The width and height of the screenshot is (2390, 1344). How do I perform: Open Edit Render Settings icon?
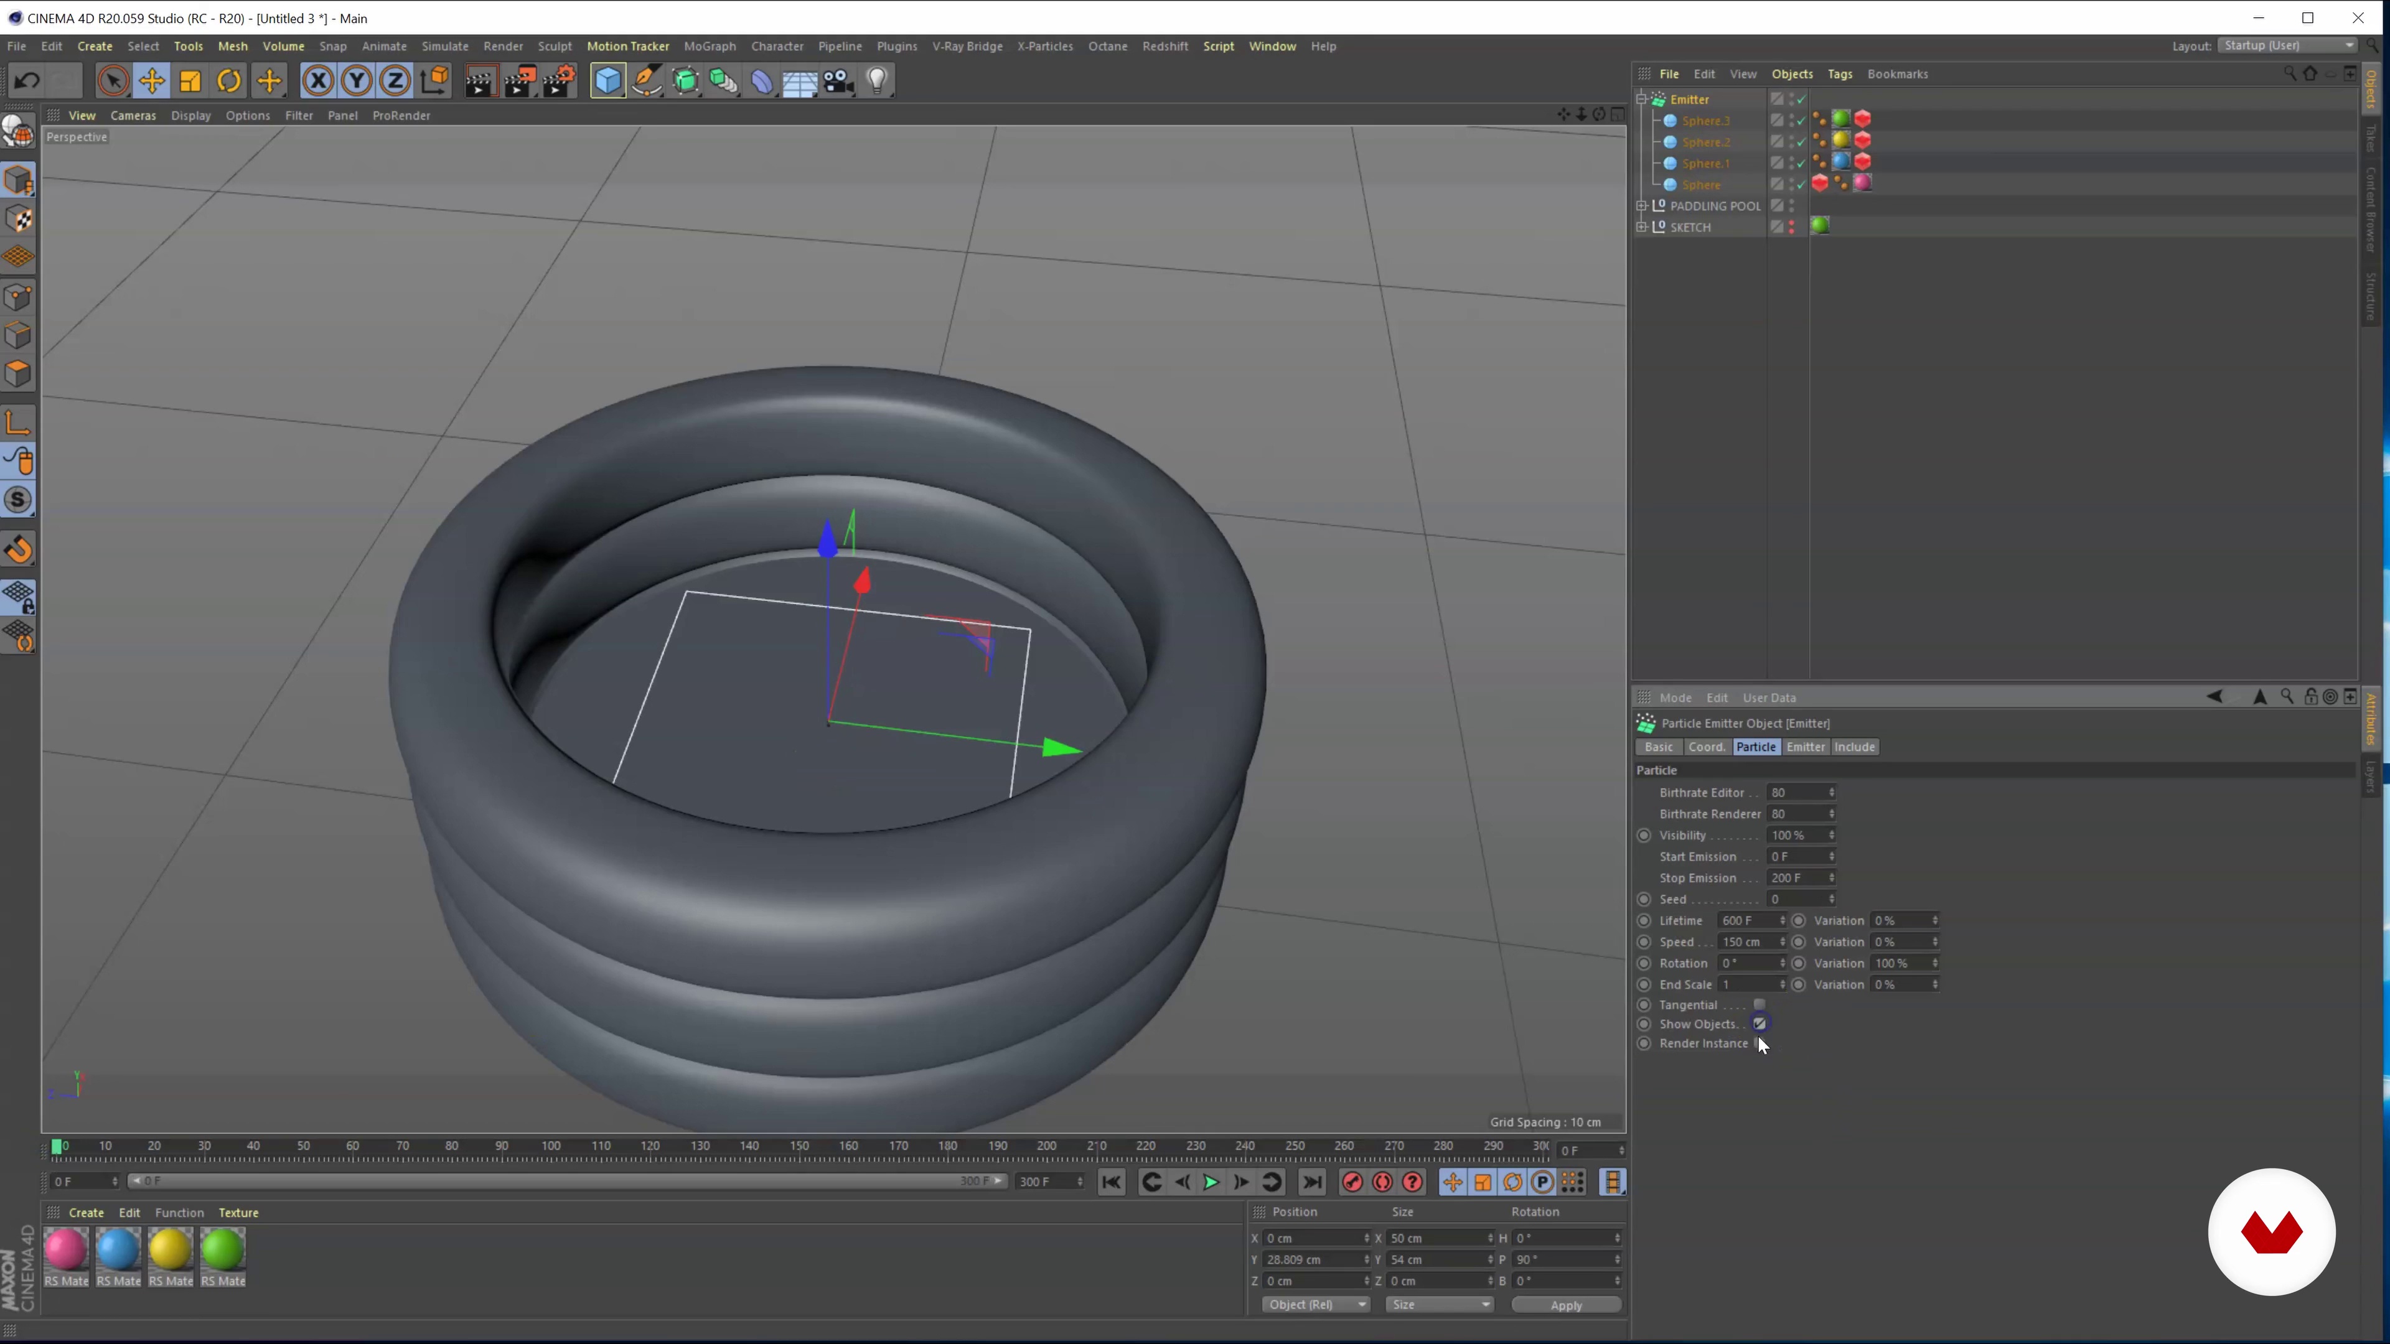point(558,81)
